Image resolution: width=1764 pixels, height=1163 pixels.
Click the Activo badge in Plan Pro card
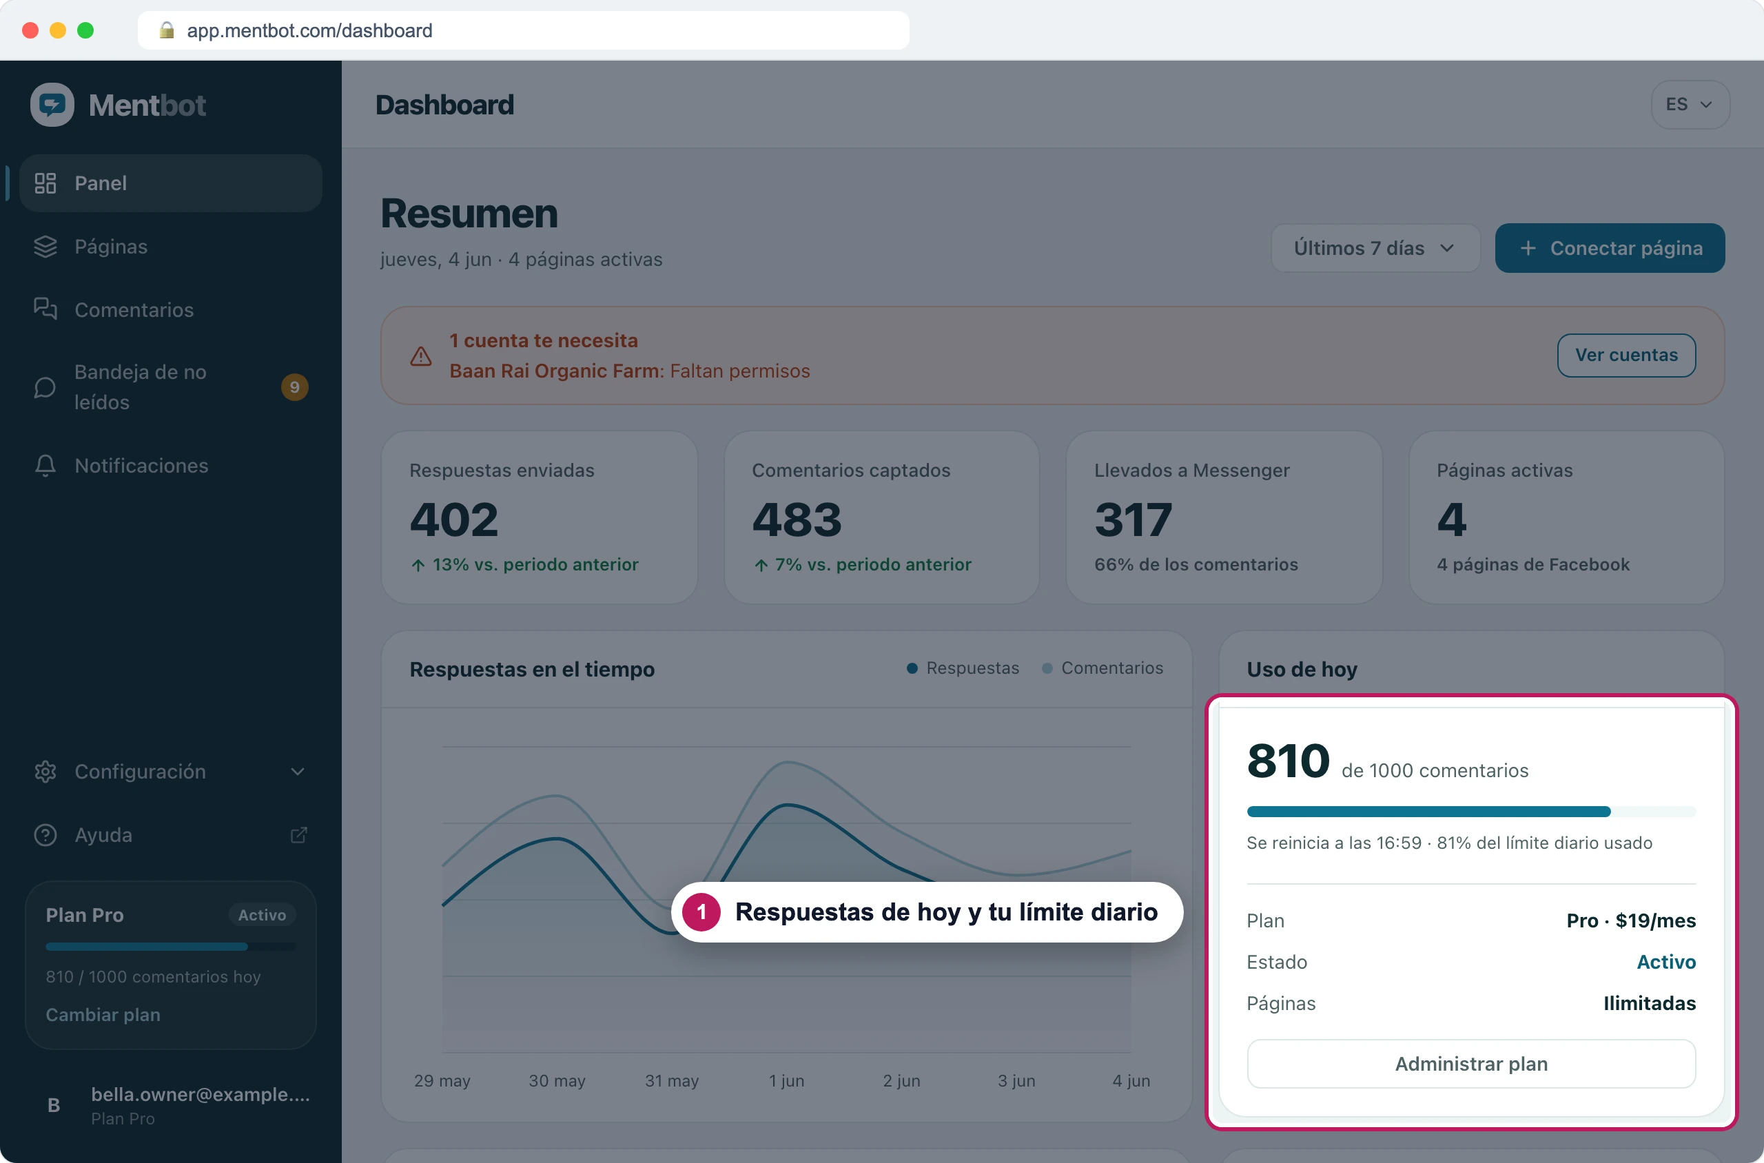click(x=262, y=915)
